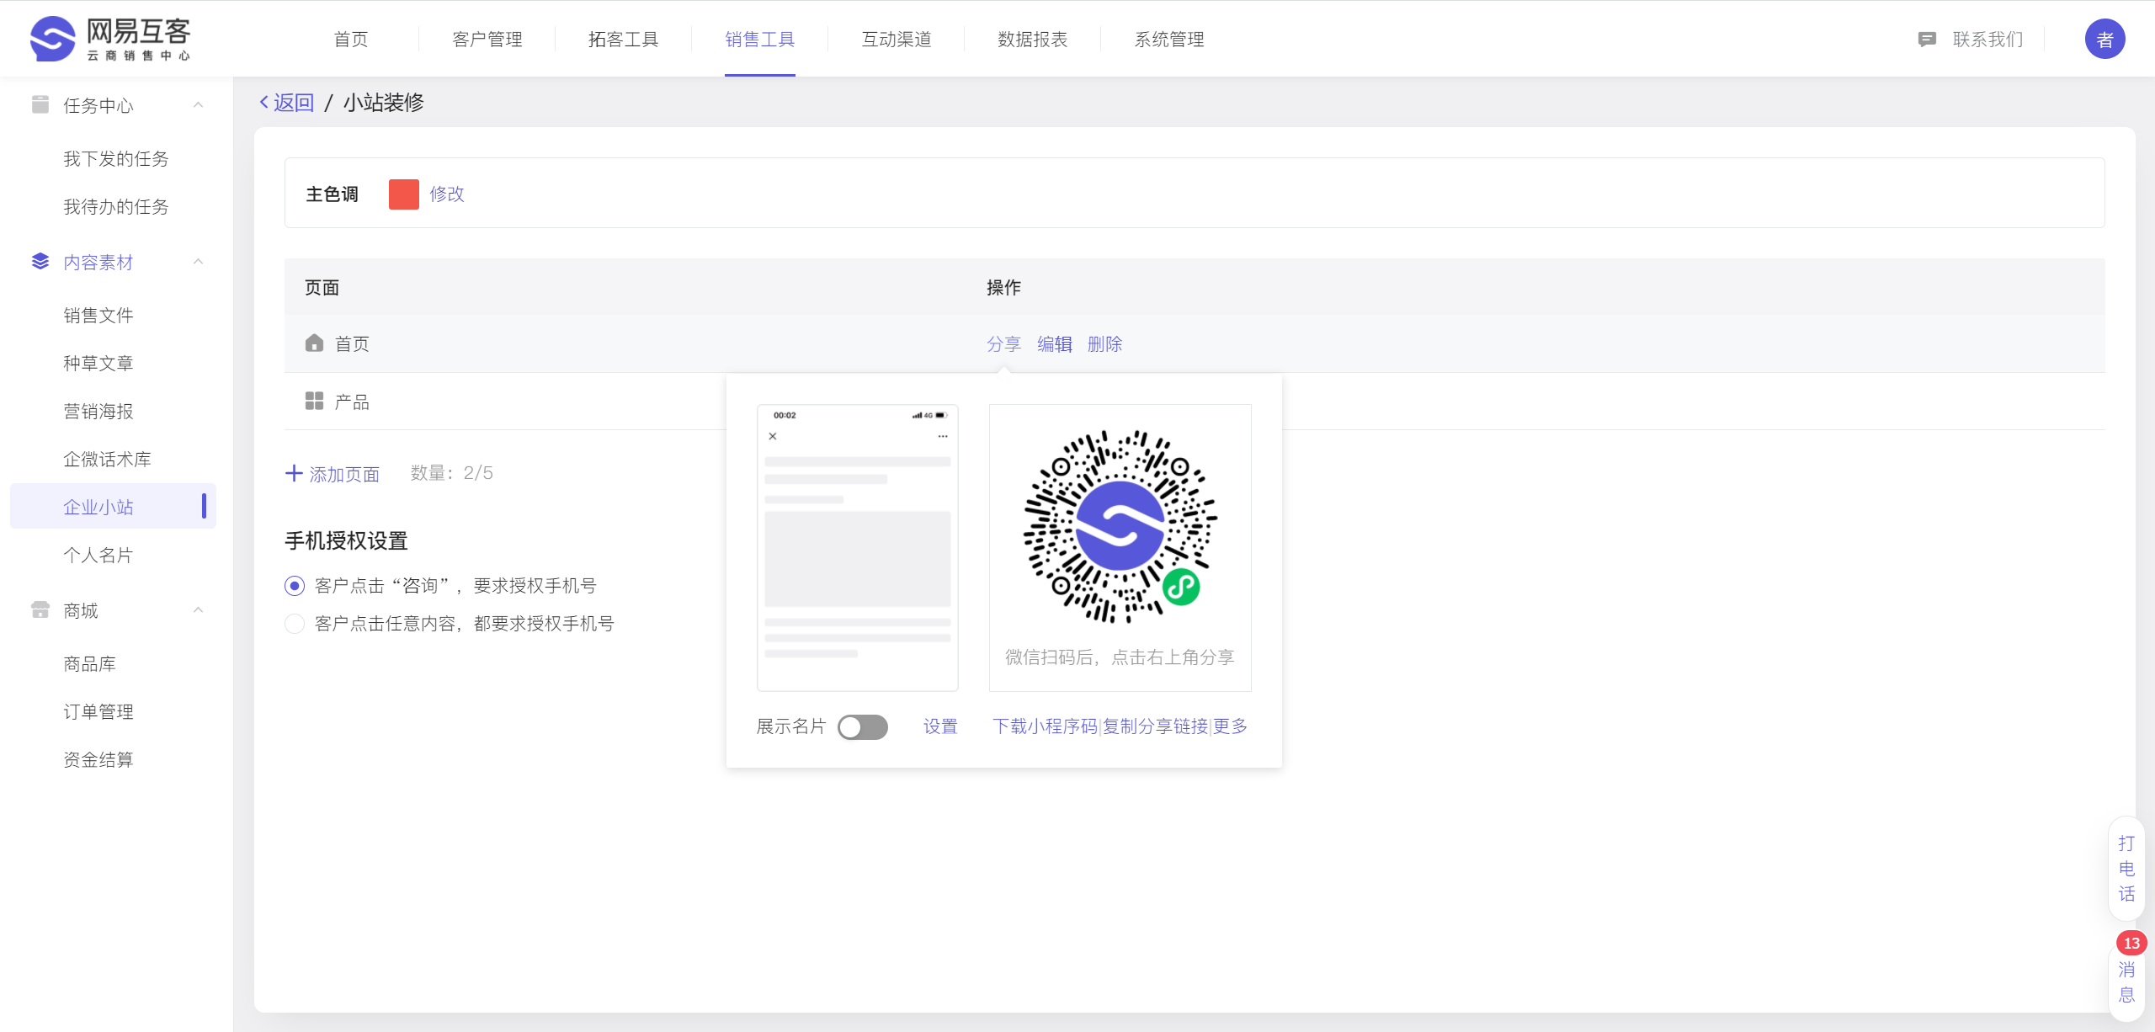Collapse the 商城 section chevron
2155x1032 pixels.
coord(199,609)
